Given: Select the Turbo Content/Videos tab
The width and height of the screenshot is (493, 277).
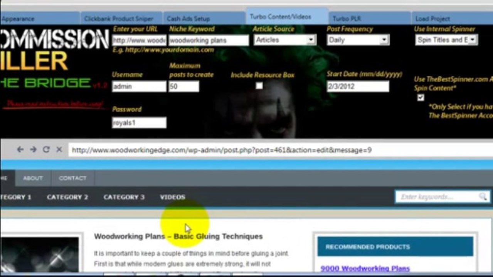Looking at the screenshot, I should point(287,17).
